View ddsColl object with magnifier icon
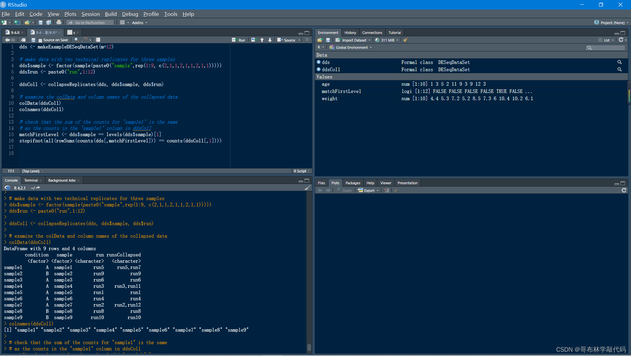Viewport: 631px width, 356px height. (619, 69)
